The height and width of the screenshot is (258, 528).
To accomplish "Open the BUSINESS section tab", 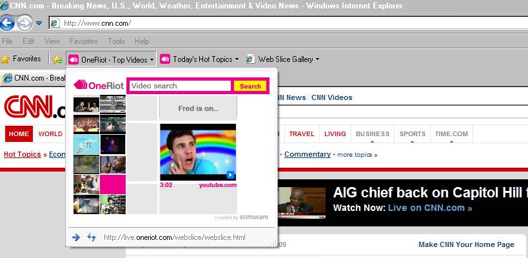I will tap(373, 134).
